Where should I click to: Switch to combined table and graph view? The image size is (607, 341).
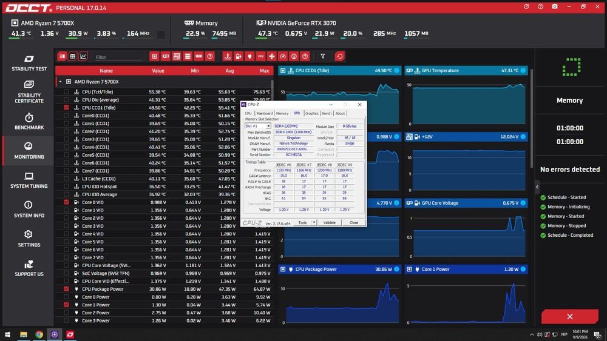[62, 56]
